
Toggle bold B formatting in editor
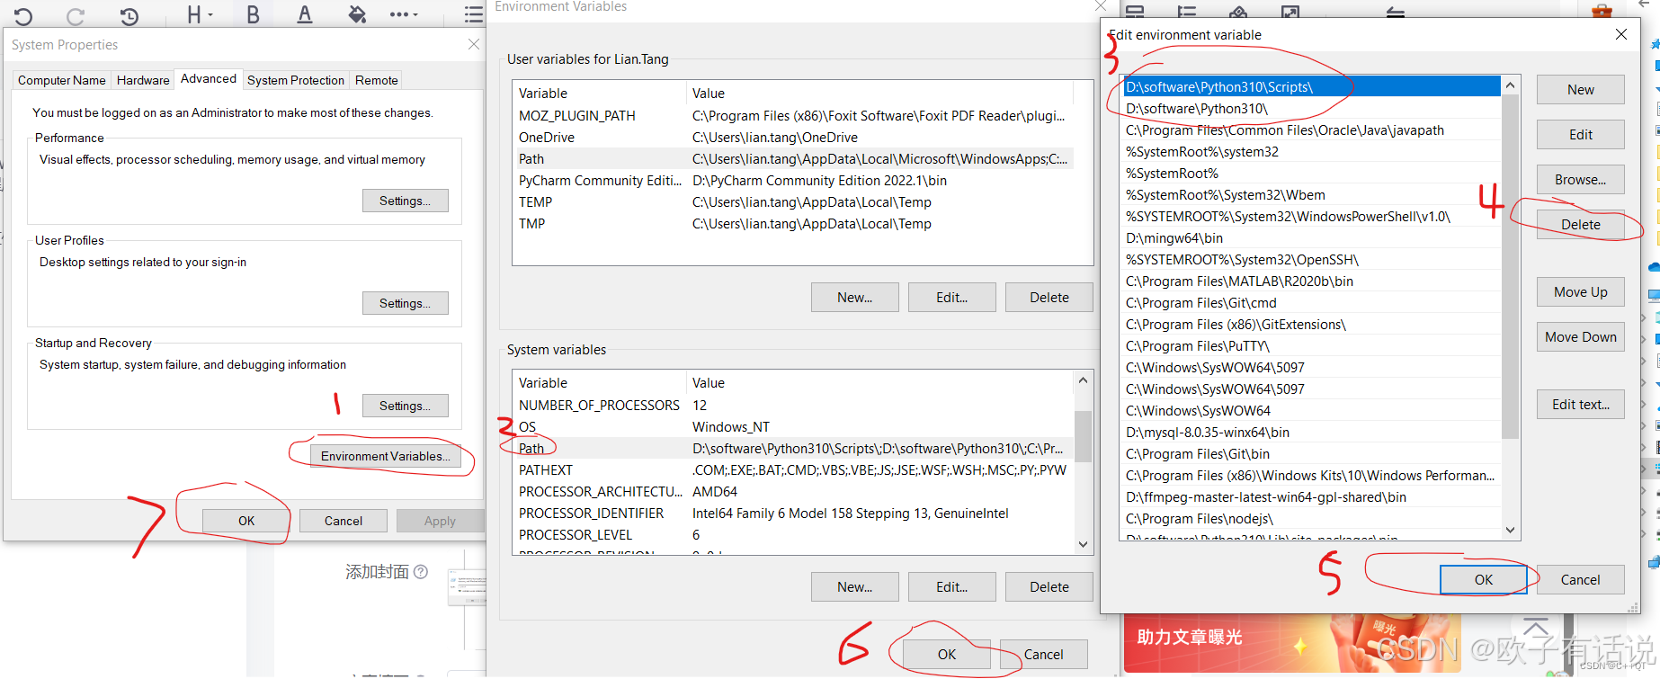[x=253, y=14]
